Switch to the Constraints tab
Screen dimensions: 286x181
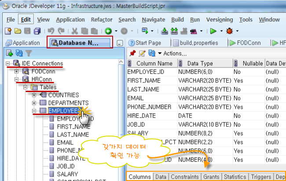coord(185,177)
